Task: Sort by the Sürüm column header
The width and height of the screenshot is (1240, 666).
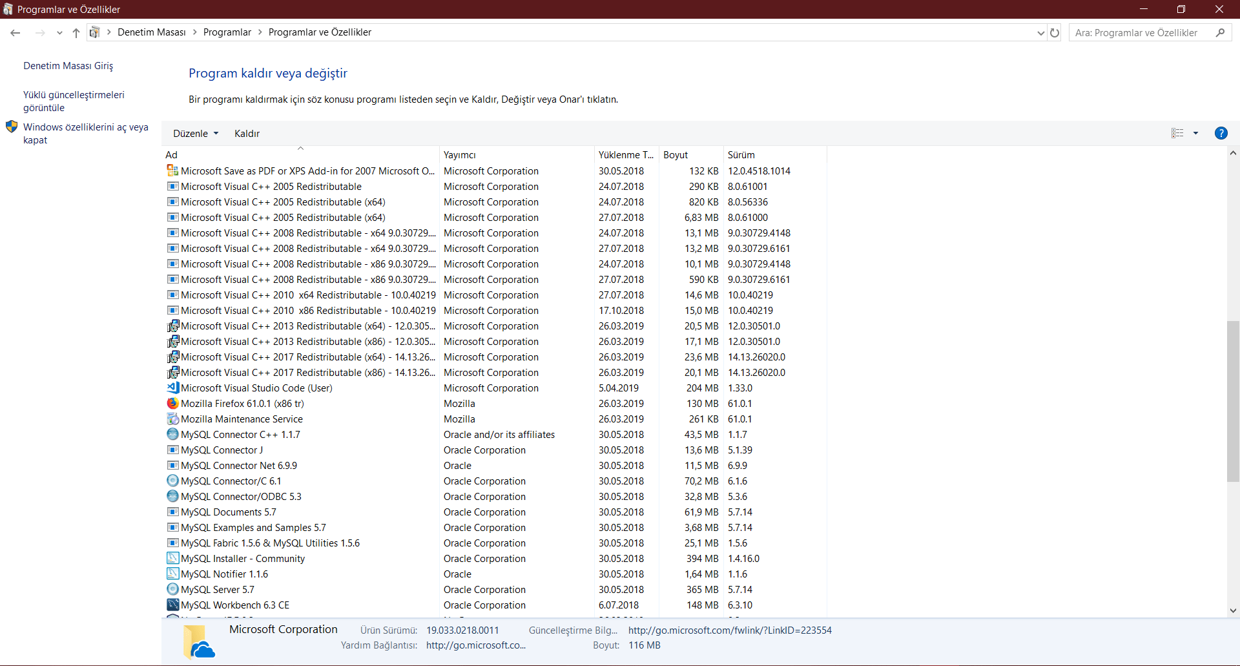Action: (x=775, y=155)
